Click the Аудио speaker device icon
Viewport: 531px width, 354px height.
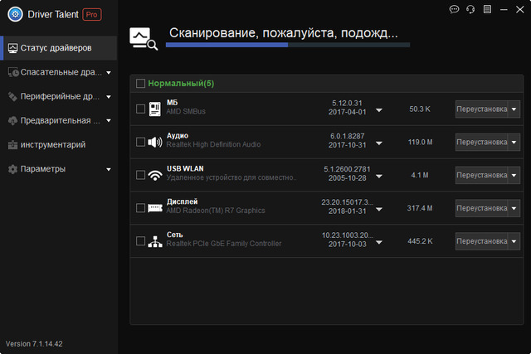click(154, 142)
